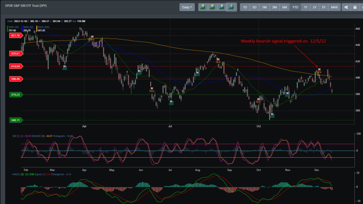Click the date value 2022-12-16
363x204 pixels.
(x=20, y=21)
